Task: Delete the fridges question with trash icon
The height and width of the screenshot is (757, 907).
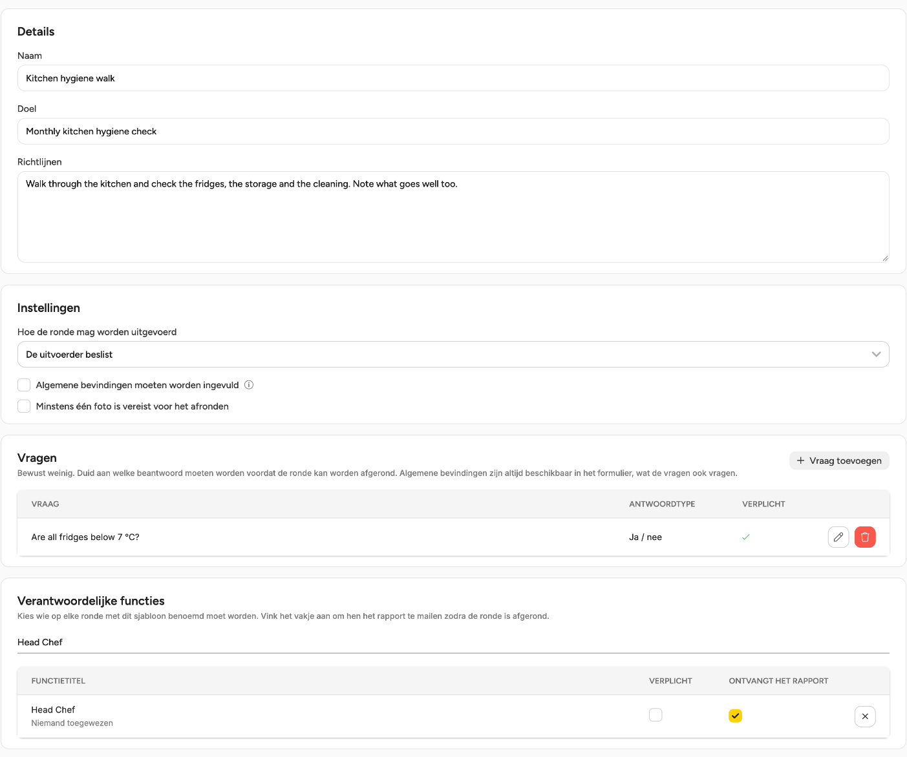Action: 865,537
